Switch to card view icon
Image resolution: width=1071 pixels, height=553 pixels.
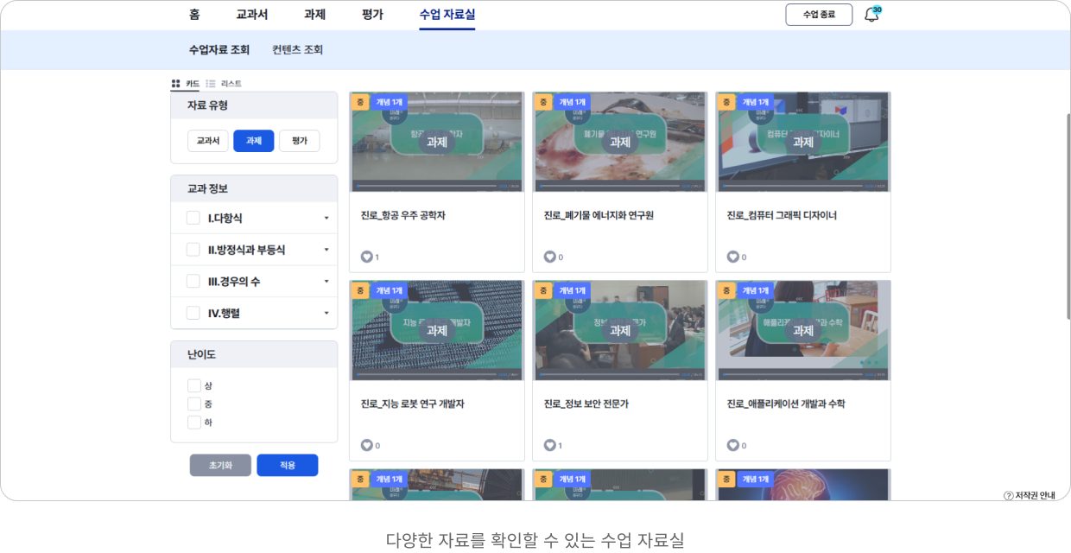(x=175, y=84)
